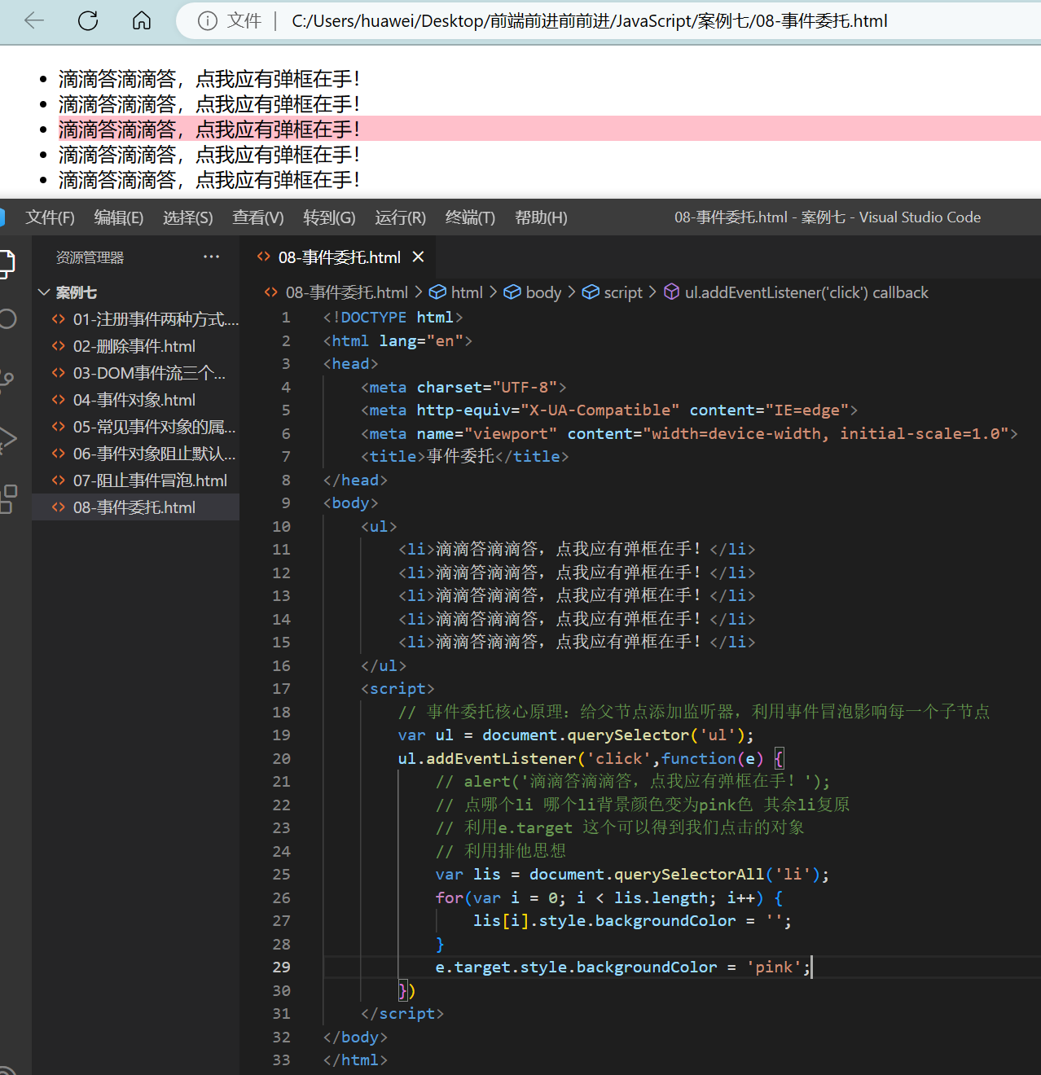Place cursor on querySelectorAll('li') line
1041x1075 pixels.
pyautogui.click(x=632, y=874)
